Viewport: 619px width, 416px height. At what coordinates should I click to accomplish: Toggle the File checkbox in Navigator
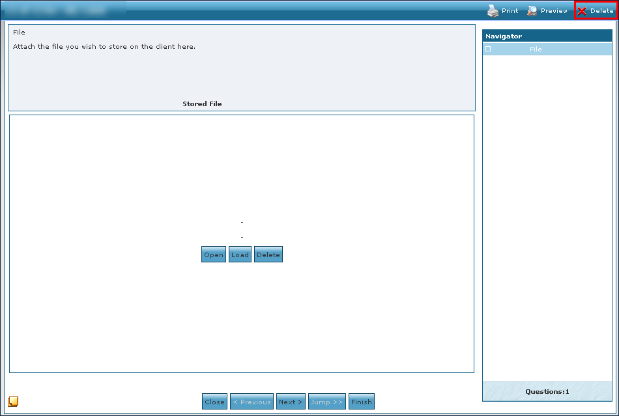pyautogui.click(x=488, y=49)
